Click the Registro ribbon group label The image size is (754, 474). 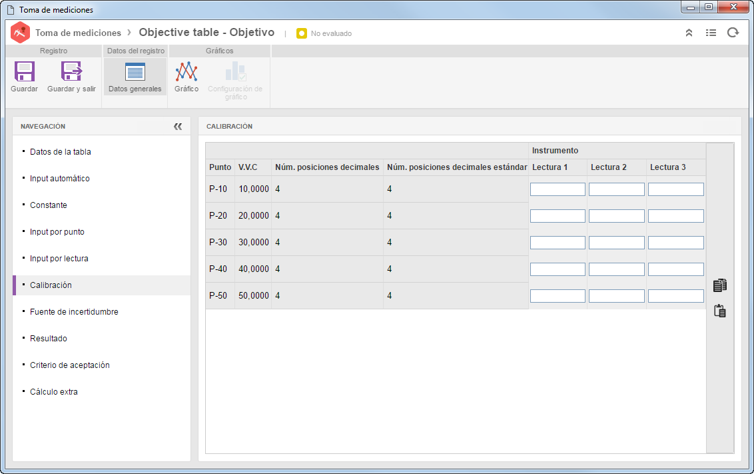(53, 51)
